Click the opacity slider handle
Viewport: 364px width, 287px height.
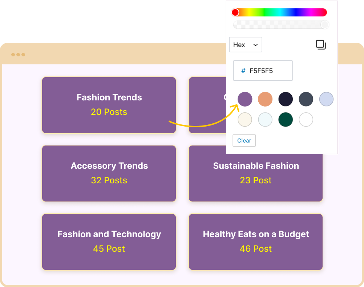(324, 24)
